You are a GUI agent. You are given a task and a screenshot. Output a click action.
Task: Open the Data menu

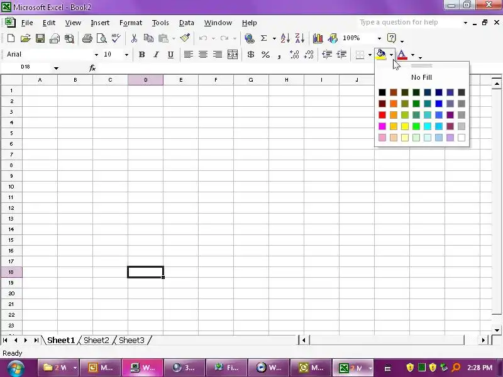point(186,23)
